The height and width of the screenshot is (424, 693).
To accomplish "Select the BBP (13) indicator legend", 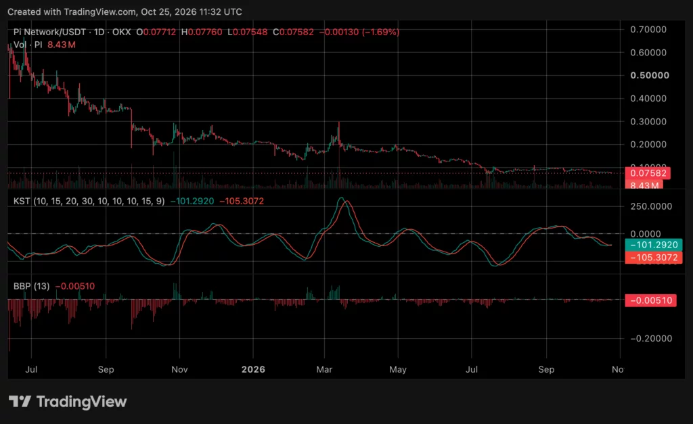I will pos(31,286).
